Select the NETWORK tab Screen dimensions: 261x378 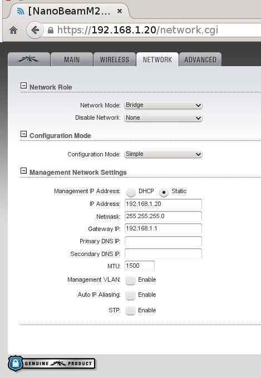pos(157,60)
